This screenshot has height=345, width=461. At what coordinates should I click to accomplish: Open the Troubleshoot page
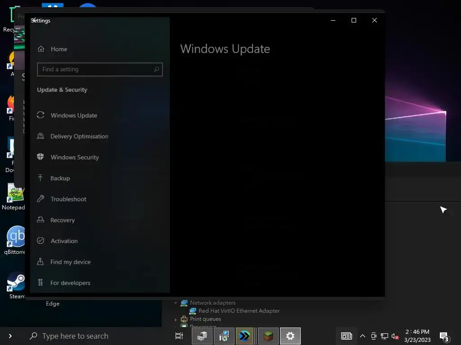click(x=68, y=199)
